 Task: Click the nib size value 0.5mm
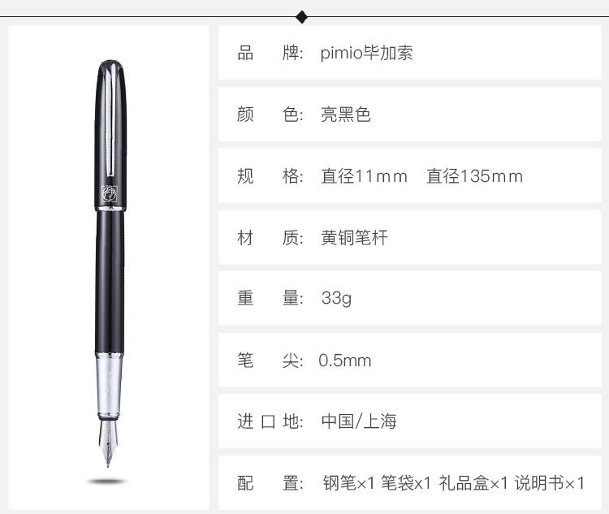[345, 361]
